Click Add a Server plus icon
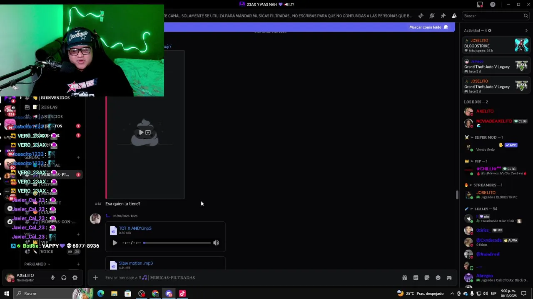Viewport: 533px width, 299px height. click(10, 209)
